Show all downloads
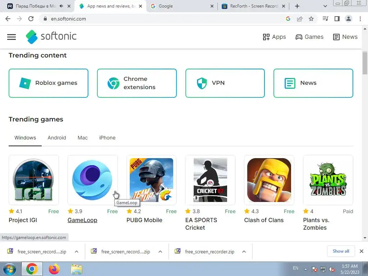368x276 pixels. 341,251
